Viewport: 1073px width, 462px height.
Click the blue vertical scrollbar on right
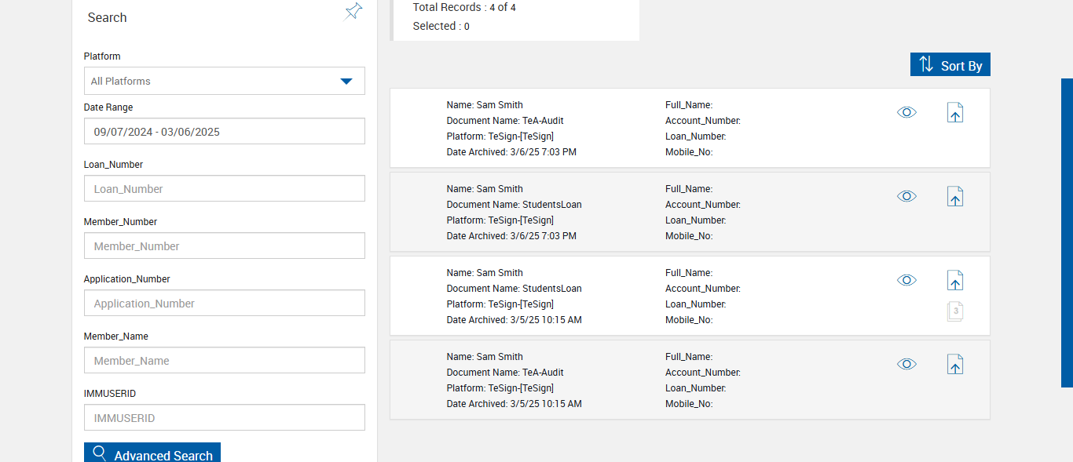1067,232
